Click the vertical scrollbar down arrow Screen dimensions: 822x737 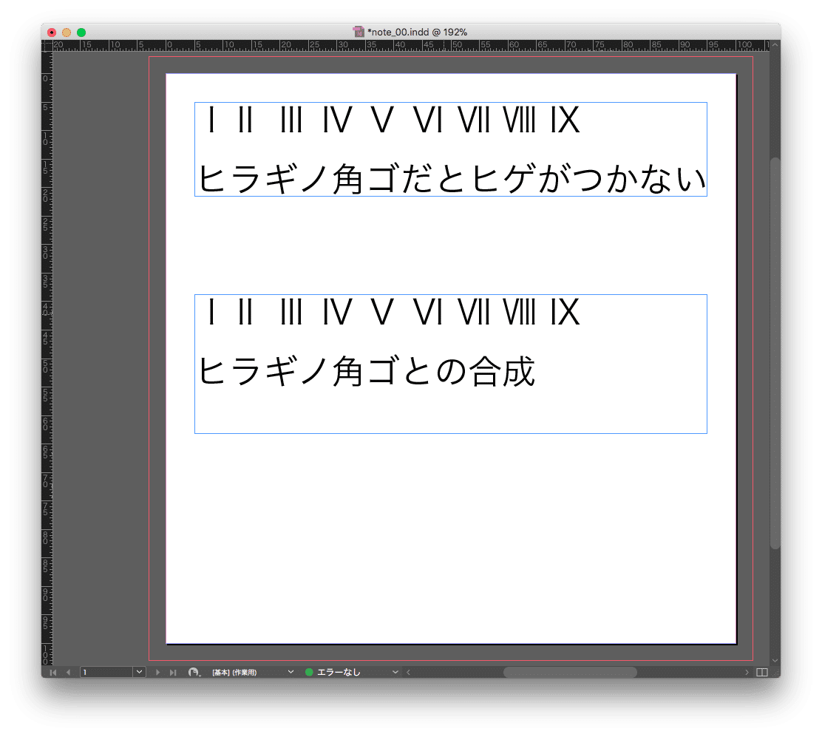[x=775, y=660]
